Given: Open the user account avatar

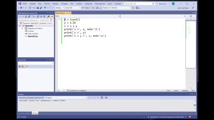Looking at the screenshot, I should point(173,4).
